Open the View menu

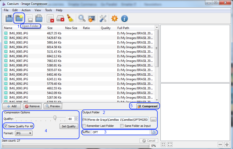[38, 10]
